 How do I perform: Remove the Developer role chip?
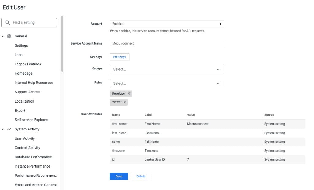click(129, 93)
